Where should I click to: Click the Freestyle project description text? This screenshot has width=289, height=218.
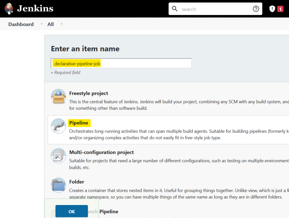click(179, 105)
